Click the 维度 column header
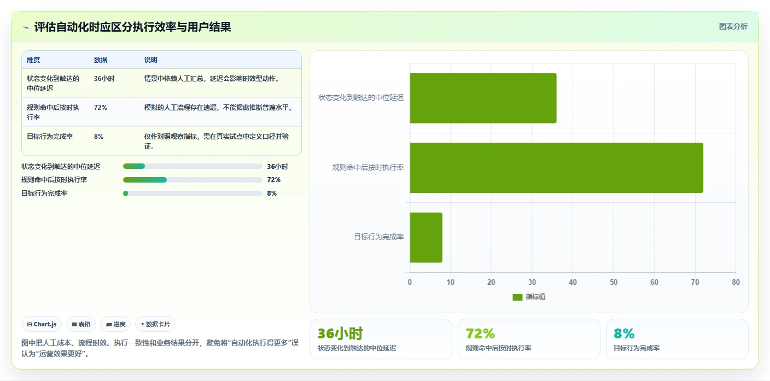The width and height of the screenshot is (770, 381). [x=33, y=60]
